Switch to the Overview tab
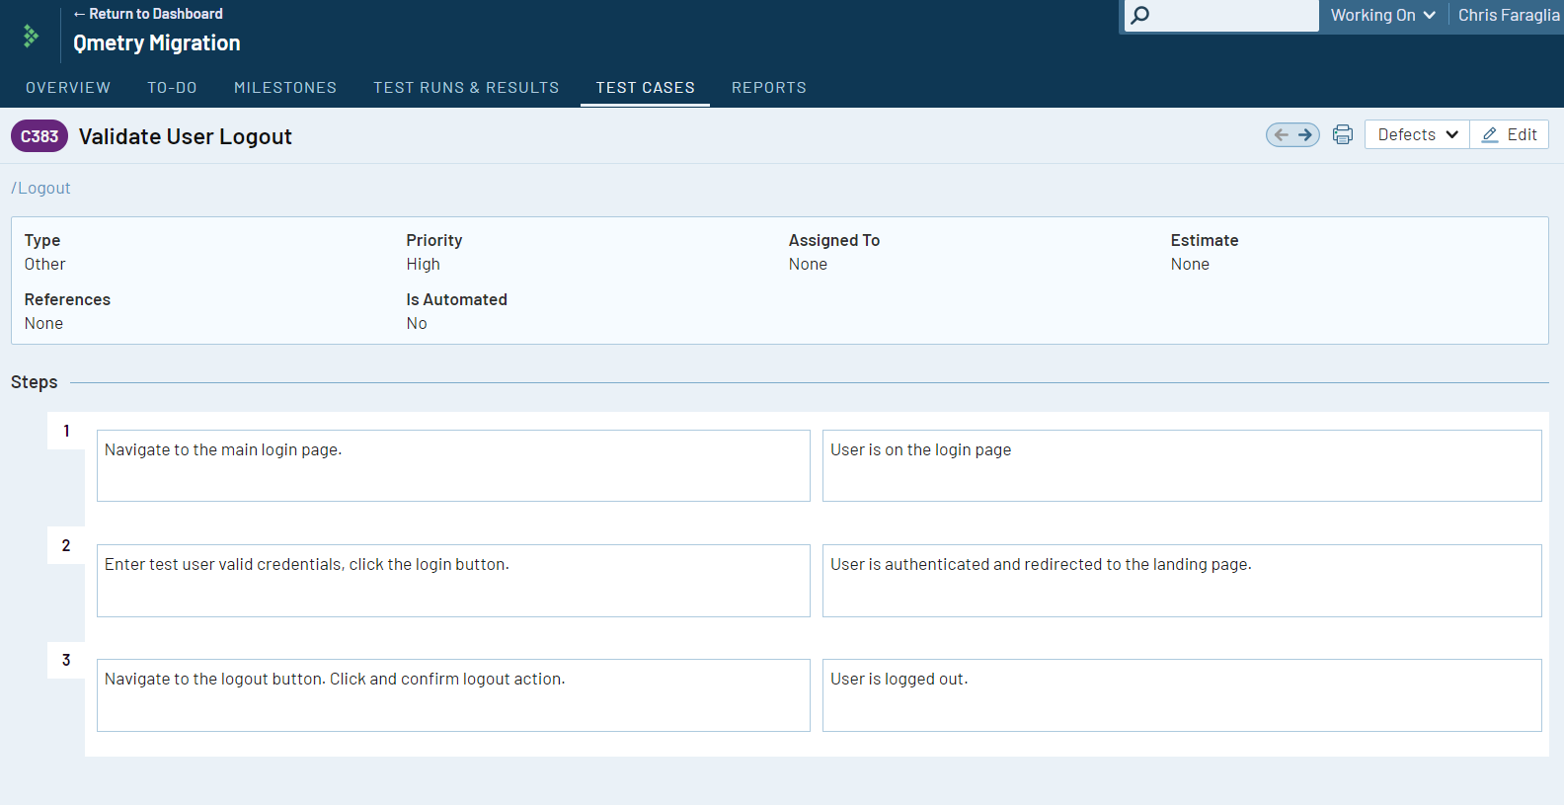 68,88
